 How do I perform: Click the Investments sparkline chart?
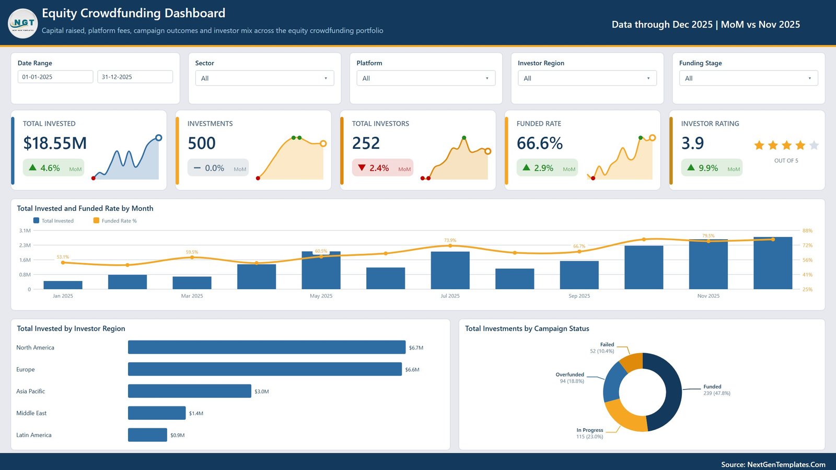tap(291, 157)
